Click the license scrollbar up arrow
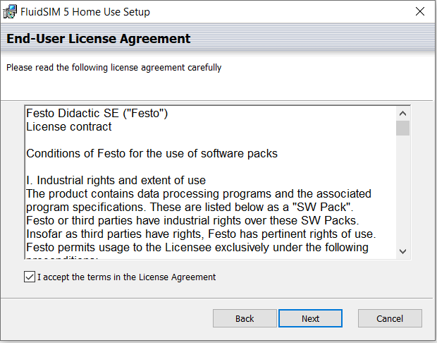437x343 pixels. pos(402,114)
